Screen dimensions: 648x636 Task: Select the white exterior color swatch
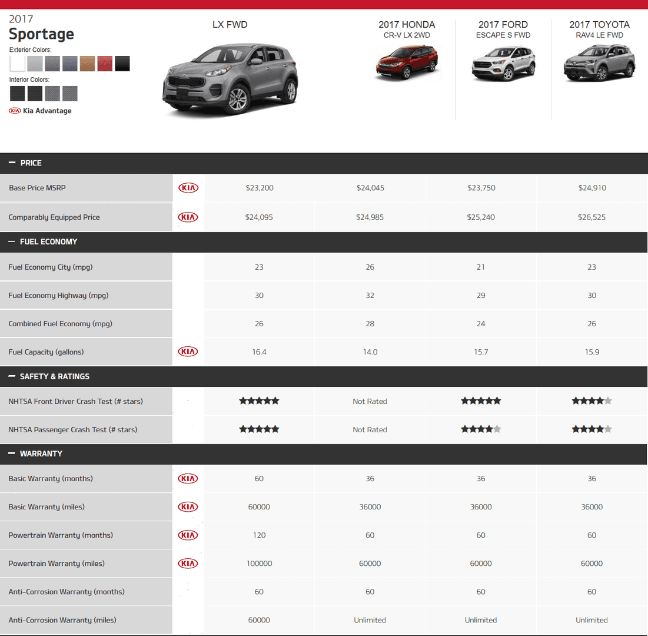17,64
